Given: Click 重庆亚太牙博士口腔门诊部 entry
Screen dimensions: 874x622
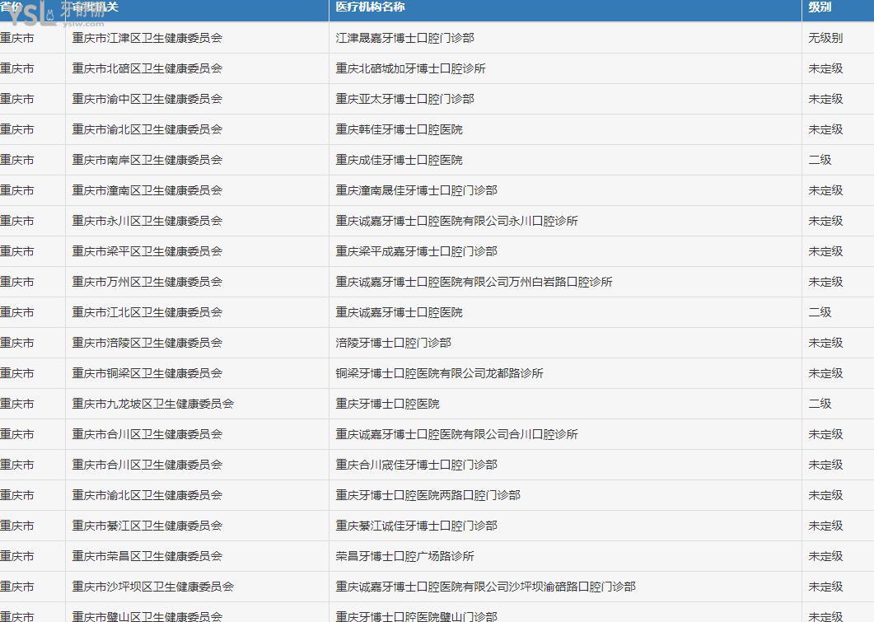Looking at the screenshot, I should click(404, 99).
